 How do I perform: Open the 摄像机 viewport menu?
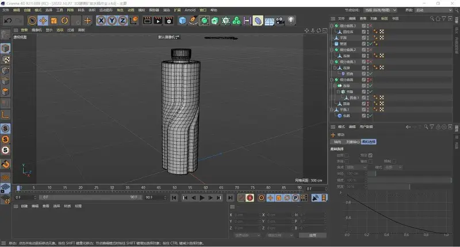pyautogui.click(x=37, y=30)
